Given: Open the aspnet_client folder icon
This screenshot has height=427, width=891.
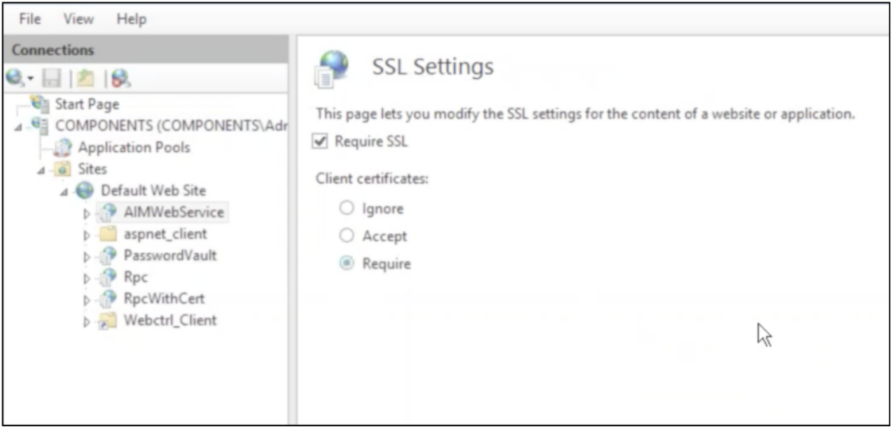Looking at the screenshot, I should click(108, 234).
